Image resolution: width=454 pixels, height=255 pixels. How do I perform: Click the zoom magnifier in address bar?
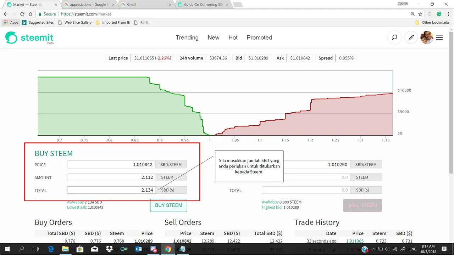click(413, 14)
